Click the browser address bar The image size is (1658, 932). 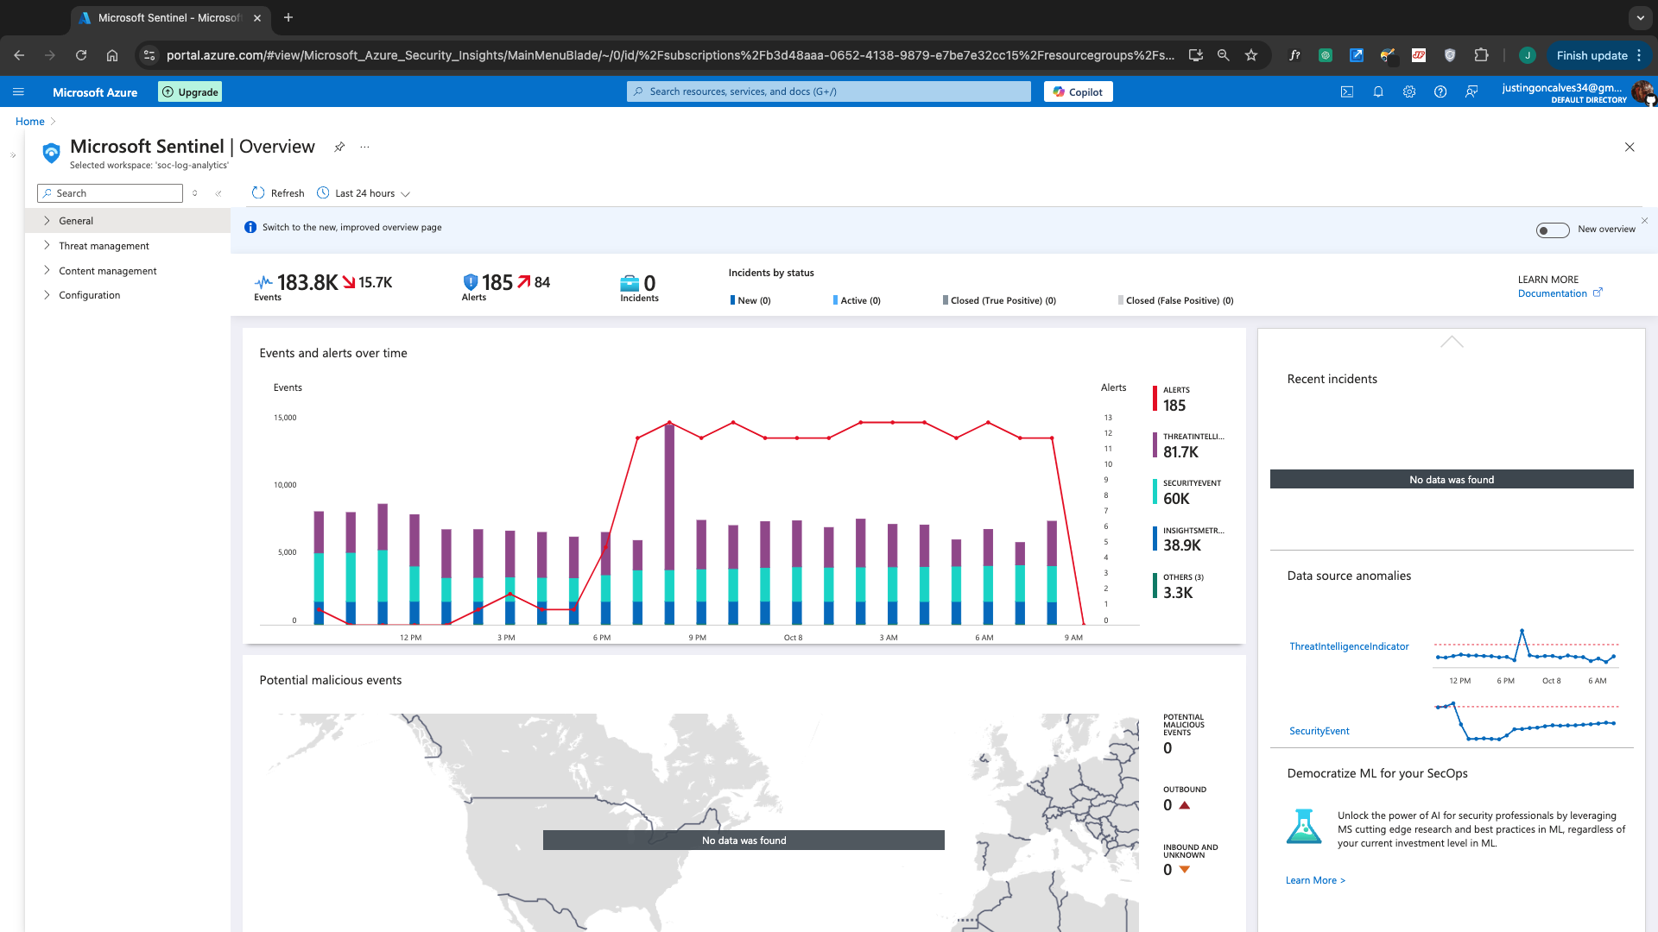[669, 55]
